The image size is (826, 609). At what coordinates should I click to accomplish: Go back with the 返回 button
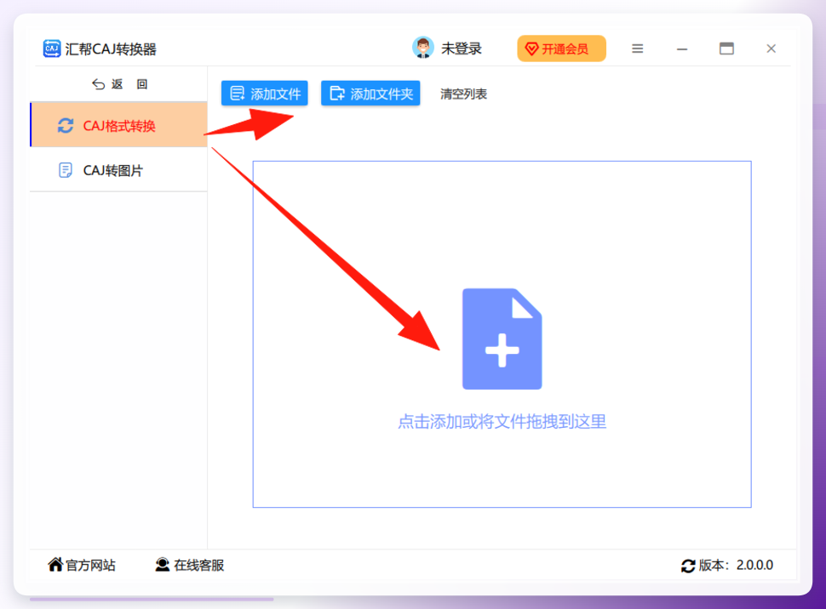coord(119,84)
